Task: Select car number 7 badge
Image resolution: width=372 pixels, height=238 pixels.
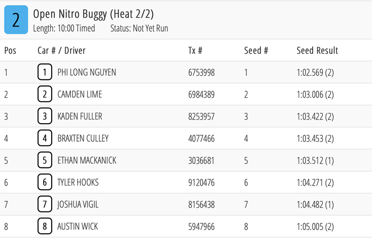Action: pos(45,205)
